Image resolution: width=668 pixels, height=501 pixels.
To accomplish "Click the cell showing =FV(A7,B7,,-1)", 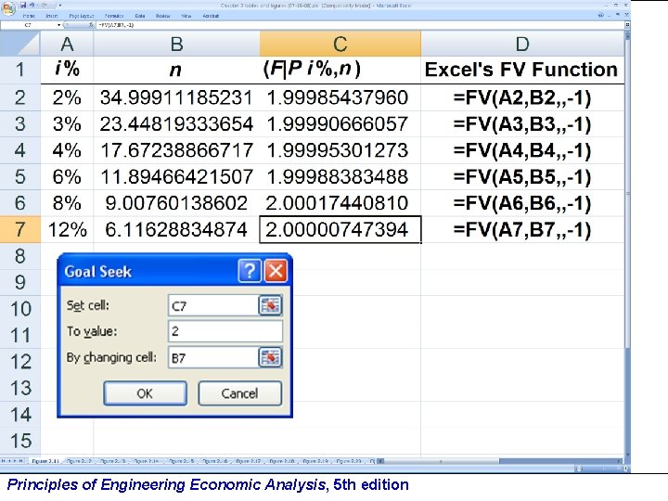I will (522, 230).
